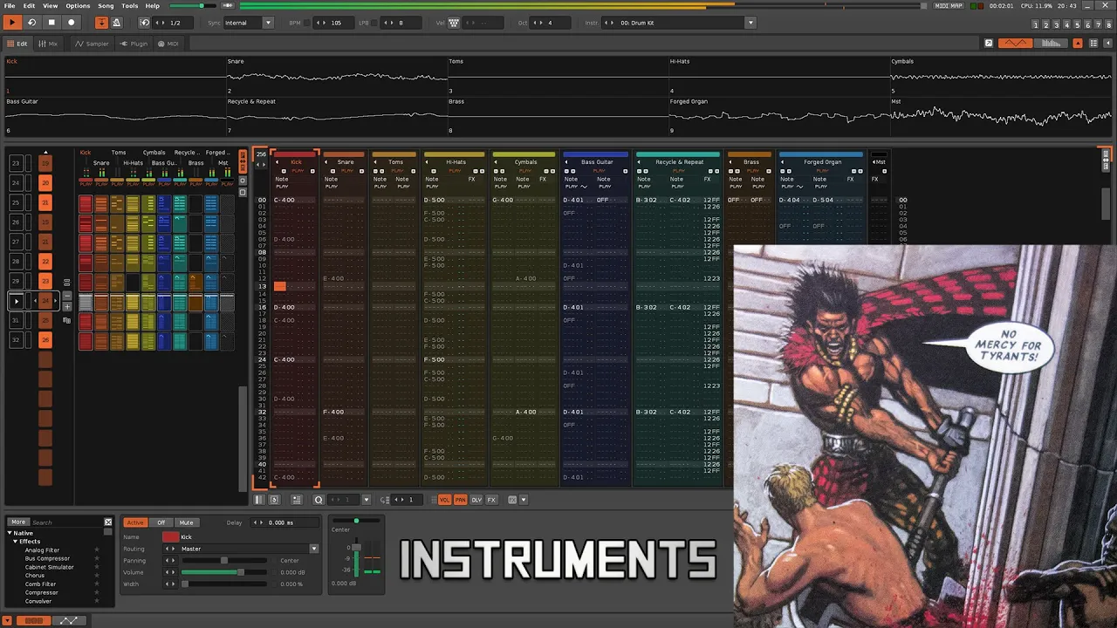Toggle the VOL column button
The width and height of the screenshot is (1117, 628).
click(x=444, y=500)
